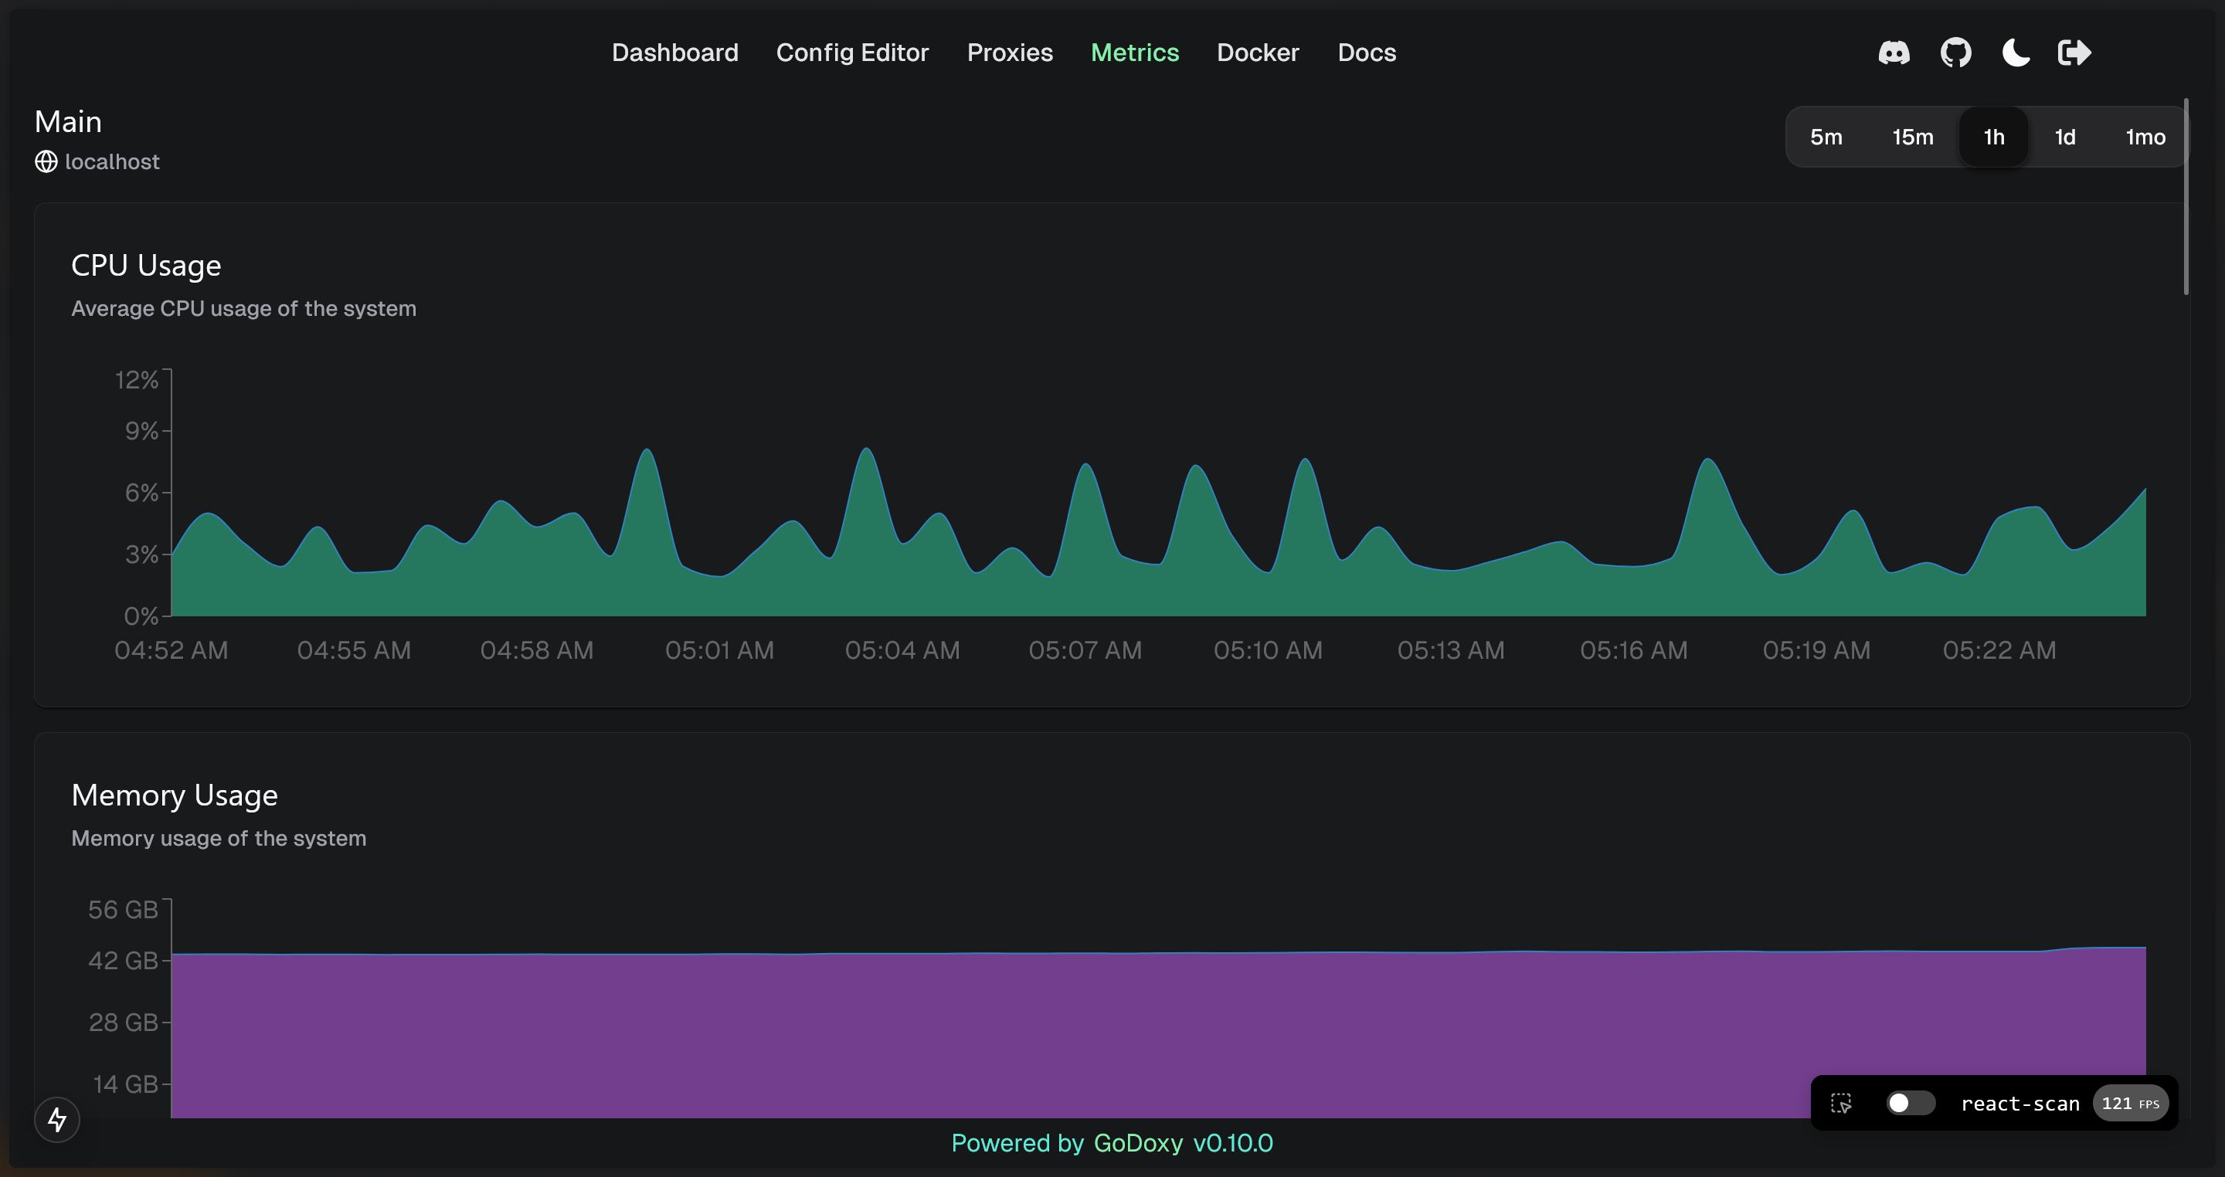Click the page vertical scrollbar
Image resolution: width=2225 pixels, height=1177 pixels.
click(x=2186, y=197)
